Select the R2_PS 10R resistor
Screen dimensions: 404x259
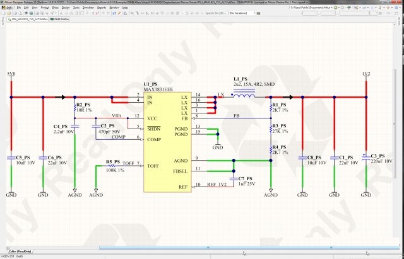click(x=74, y=108)
